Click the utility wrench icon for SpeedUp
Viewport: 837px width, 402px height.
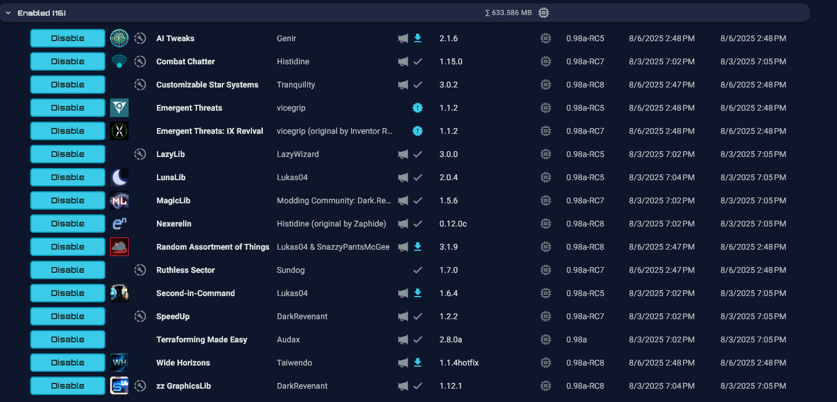point(140,316)
